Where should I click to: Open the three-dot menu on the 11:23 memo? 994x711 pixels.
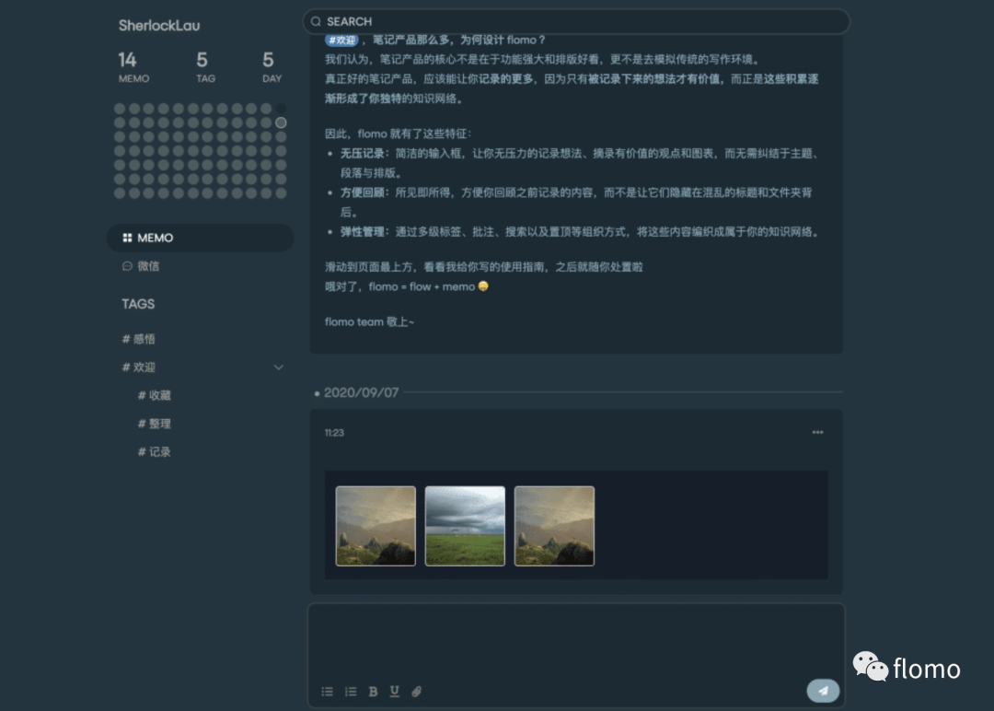(818, 433)
